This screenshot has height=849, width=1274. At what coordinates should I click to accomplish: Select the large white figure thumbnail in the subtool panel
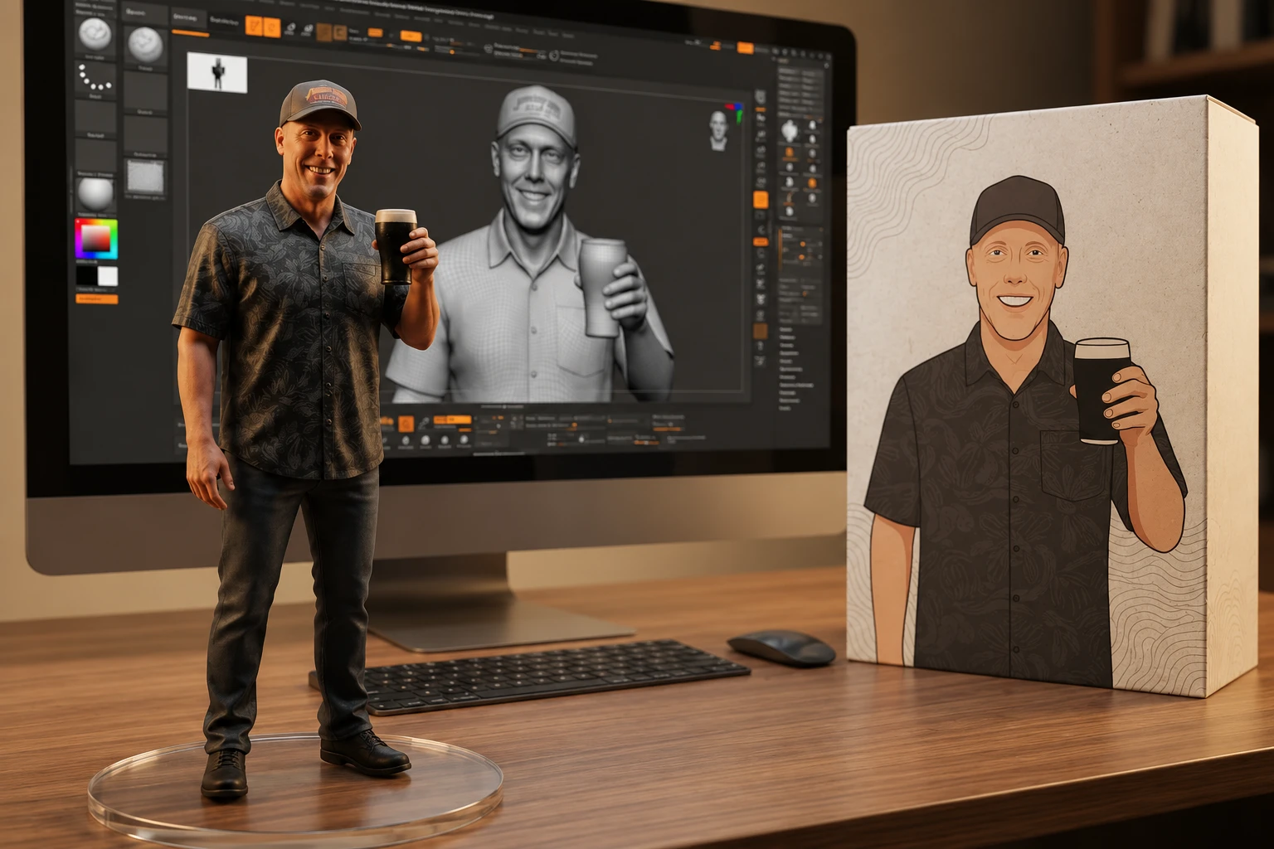point(790,130)
